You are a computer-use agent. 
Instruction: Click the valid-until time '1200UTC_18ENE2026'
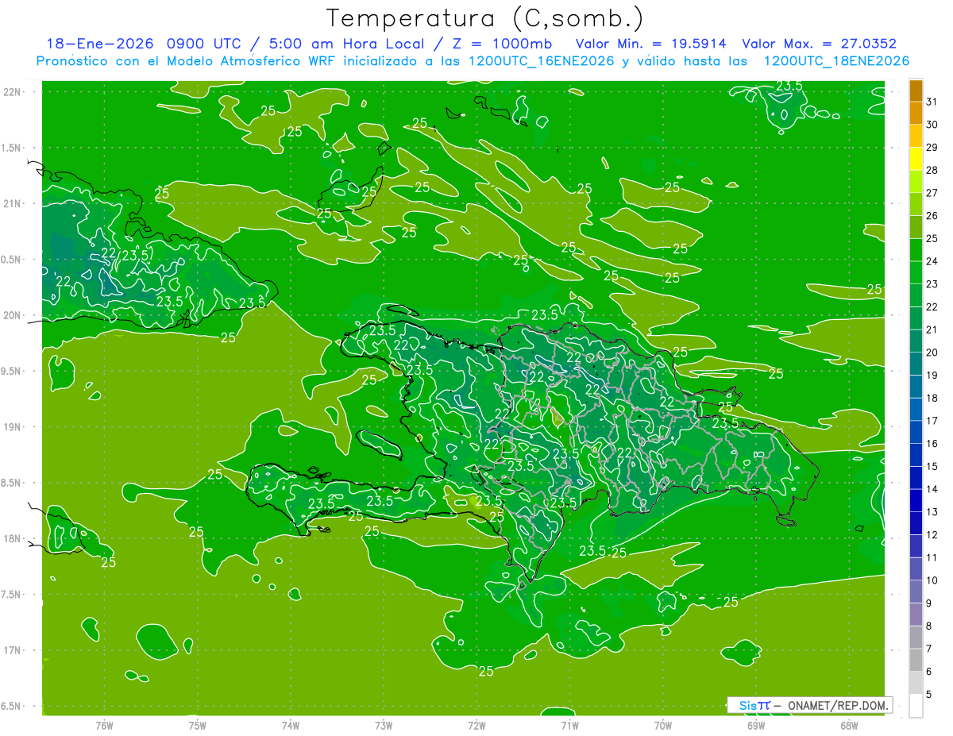pyautogui.click(x=835, y=61)
